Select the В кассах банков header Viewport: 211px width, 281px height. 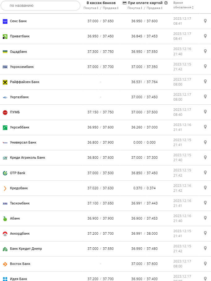click(101, 3)
